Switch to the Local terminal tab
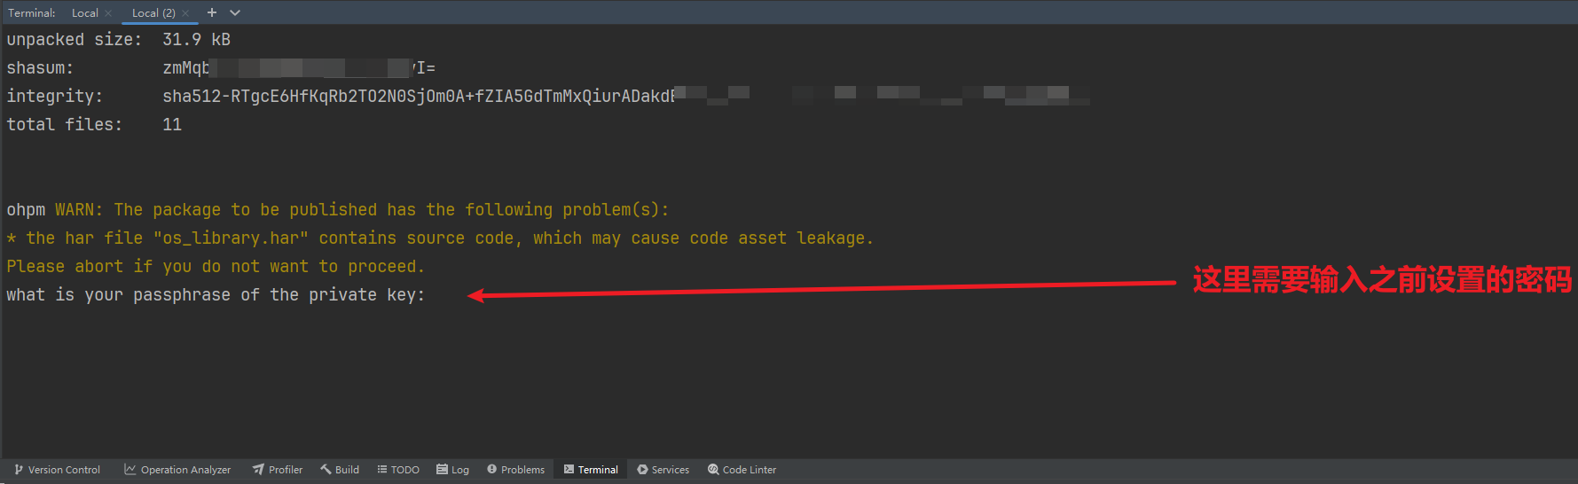 coord(84,12)
